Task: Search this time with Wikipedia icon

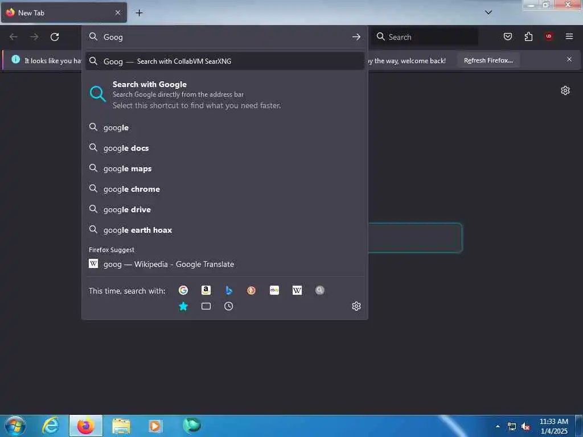Action: pyautogui.click(x=297, y=290)
